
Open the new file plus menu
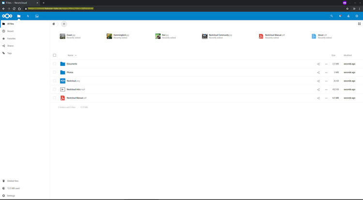point(64,24)
